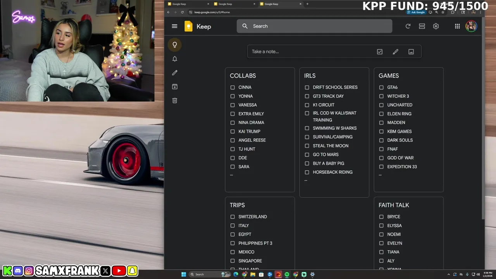Click the BUY A BABY PIG item

tap(328, 164)
